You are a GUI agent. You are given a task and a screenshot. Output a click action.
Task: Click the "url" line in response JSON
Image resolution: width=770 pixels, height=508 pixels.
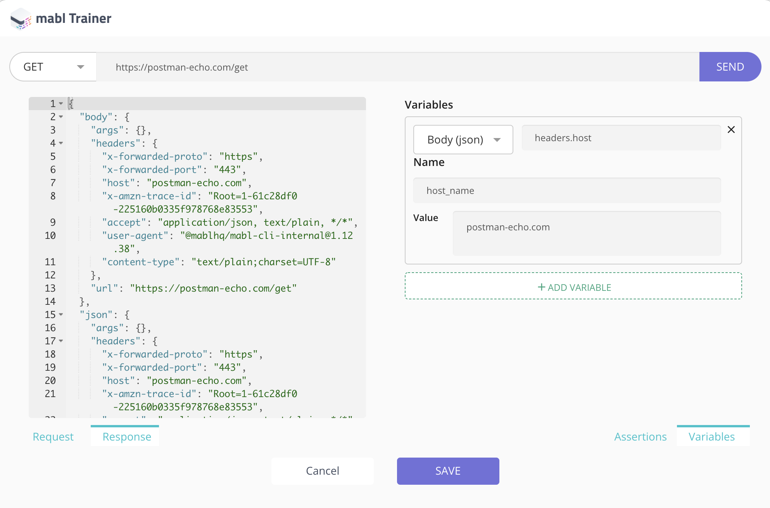click(194, 288)
